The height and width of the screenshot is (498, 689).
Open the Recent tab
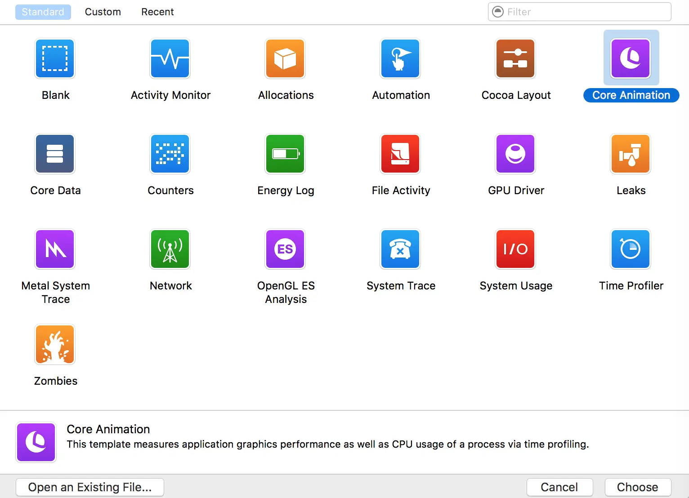click(157, 12)
